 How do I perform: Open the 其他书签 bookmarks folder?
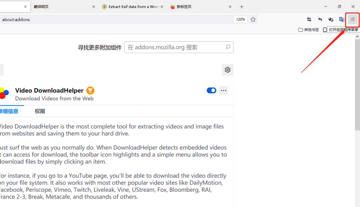point(309,30)
